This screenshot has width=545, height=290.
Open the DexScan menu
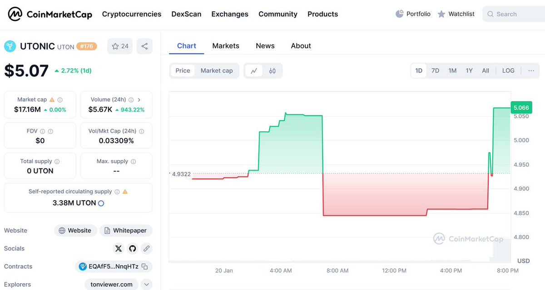tap(186, 14)
